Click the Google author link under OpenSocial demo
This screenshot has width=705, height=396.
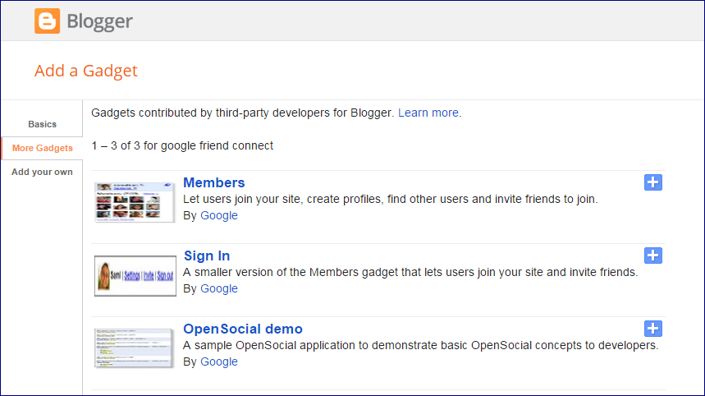click(219, 361)
